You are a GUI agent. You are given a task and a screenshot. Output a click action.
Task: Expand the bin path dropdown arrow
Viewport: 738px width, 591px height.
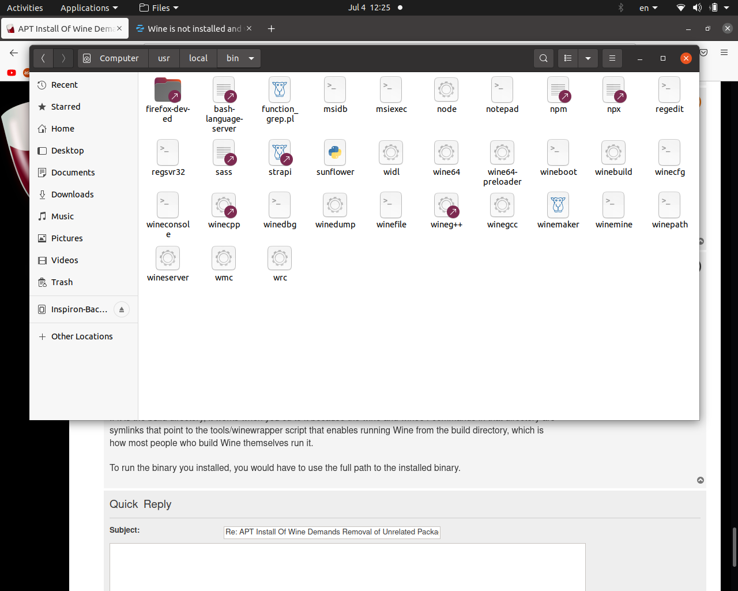(x=251, y=58)
